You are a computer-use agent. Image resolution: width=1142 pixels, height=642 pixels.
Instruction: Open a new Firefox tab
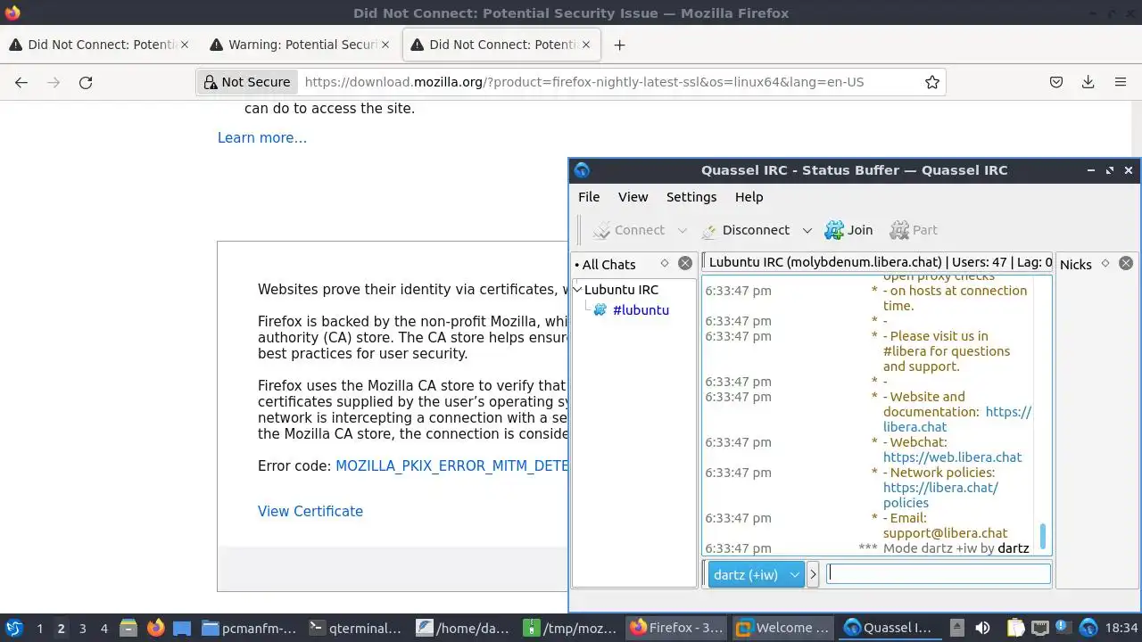click(x=619, y=45)
